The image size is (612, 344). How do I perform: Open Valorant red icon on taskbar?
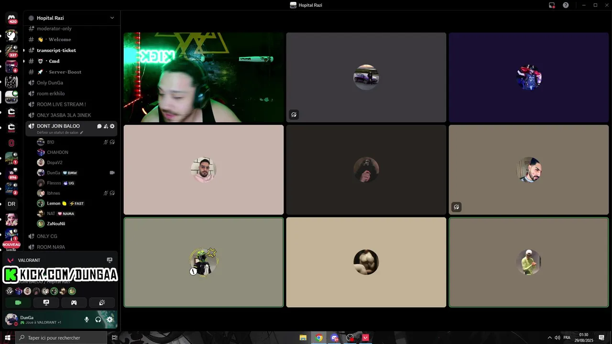(366, 338)
